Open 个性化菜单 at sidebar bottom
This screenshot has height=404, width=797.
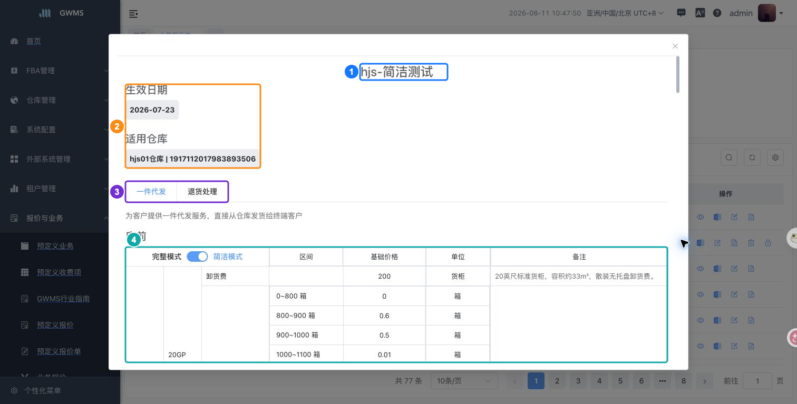coord(43,391)
